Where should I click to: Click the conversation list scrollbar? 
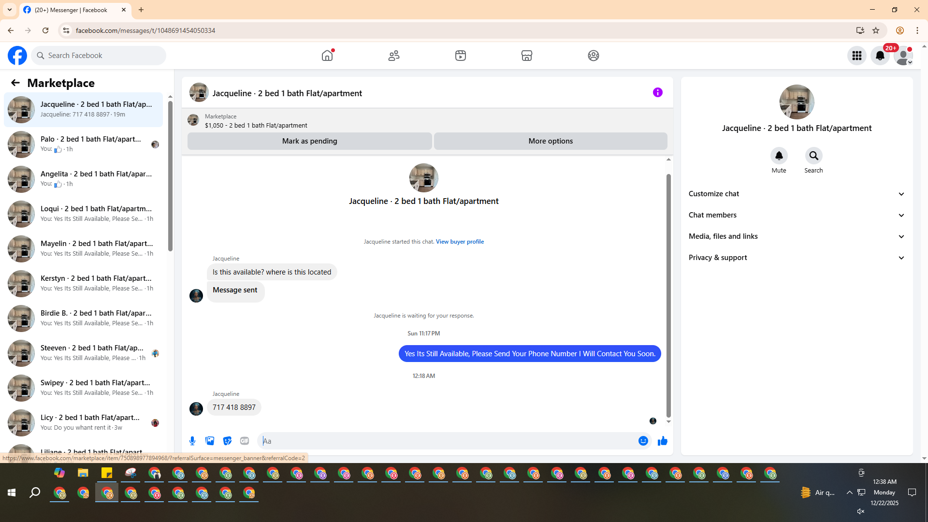click(170, 176)
